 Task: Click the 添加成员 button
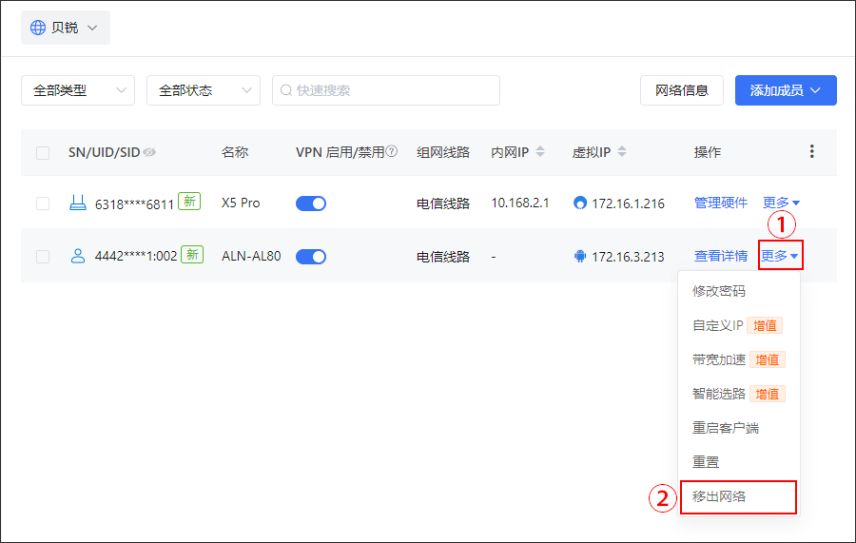click(x=786, y=90)
